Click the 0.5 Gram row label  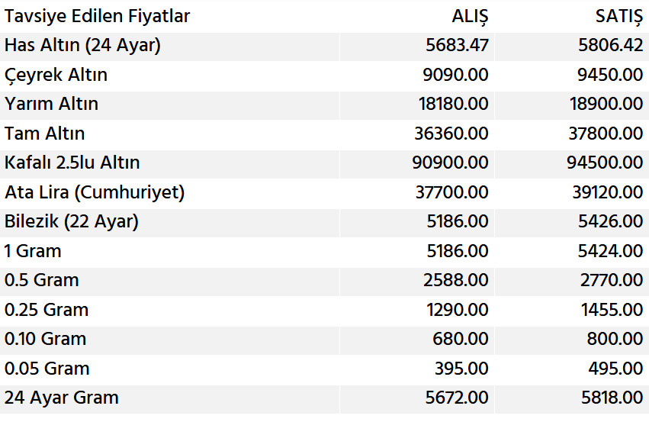pos(41,280)
